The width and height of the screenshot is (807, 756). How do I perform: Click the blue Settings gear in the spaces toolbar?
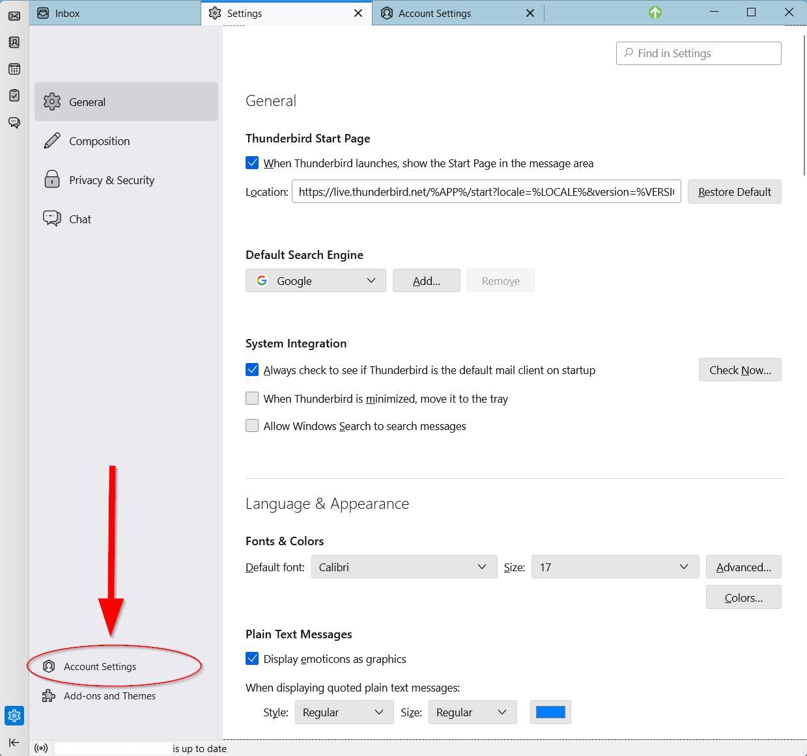pos(14,716)
